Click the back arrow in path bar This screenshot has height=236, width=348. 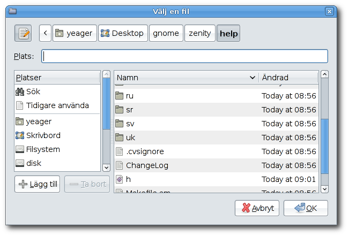[45, 33]
